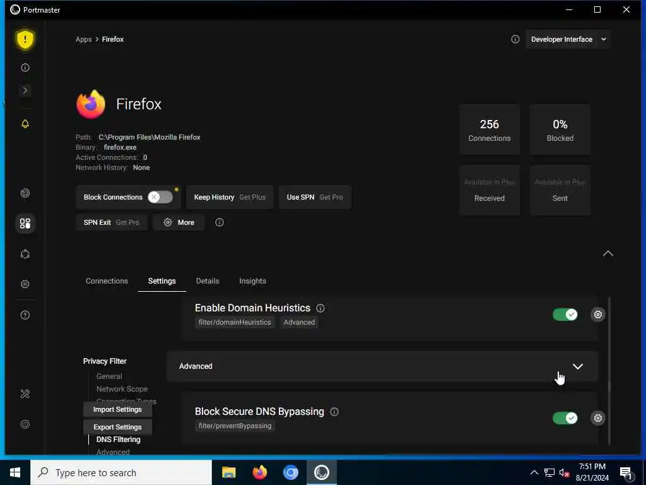Click the filter/preventBypassing tag
This screenshot has height=485, width=646.
point(235,426)
